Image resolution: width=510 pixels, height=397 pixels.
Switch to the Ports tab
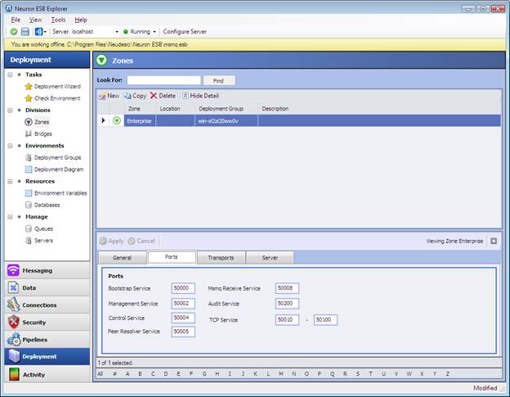click(172, 257)
